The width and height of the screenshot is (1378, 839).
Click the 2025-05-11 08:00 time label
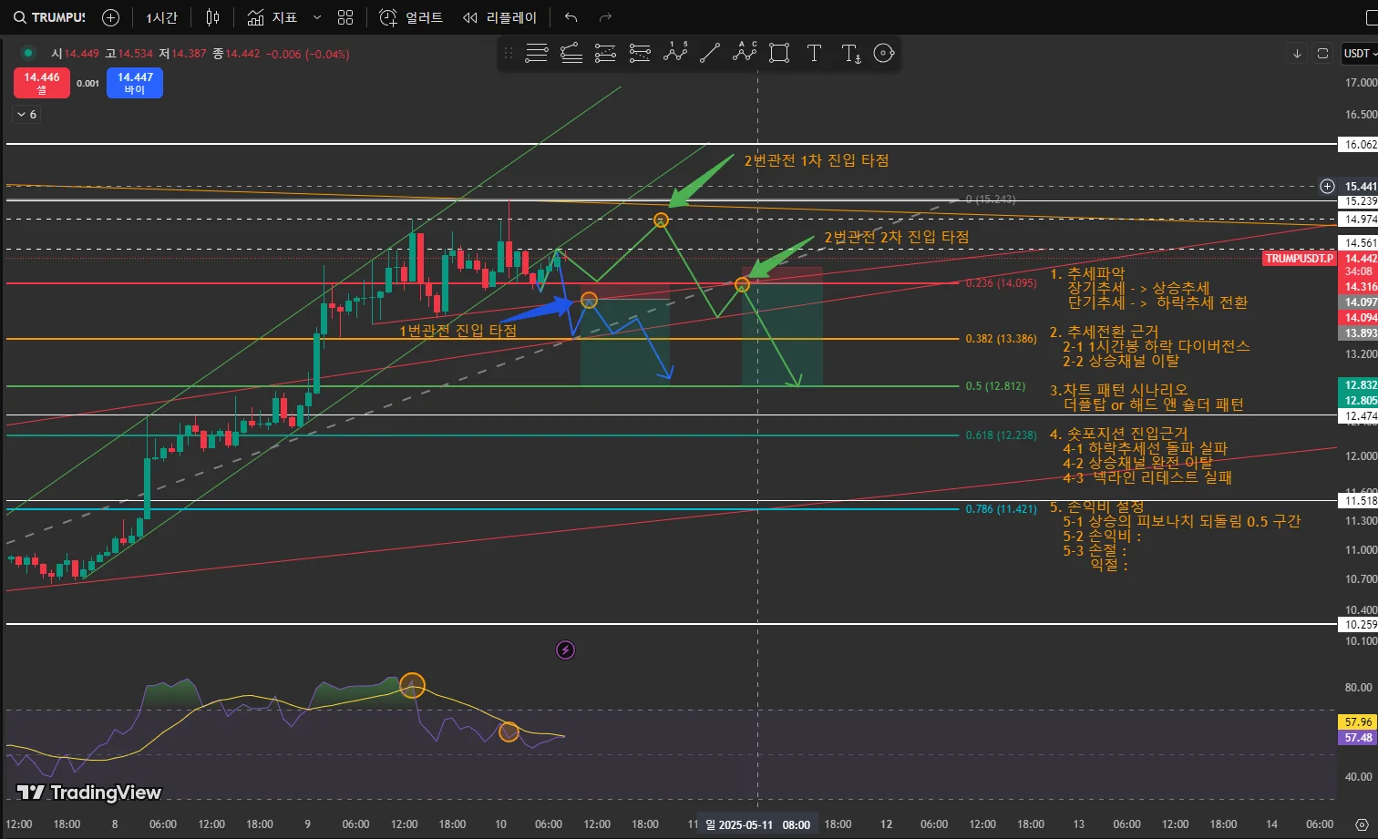coord(758,824)
